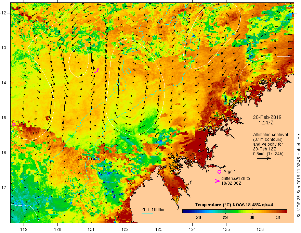Click the vertical IMOS copyright timestamp text
Screen dimensions: 301x233
tap(299, 176)
